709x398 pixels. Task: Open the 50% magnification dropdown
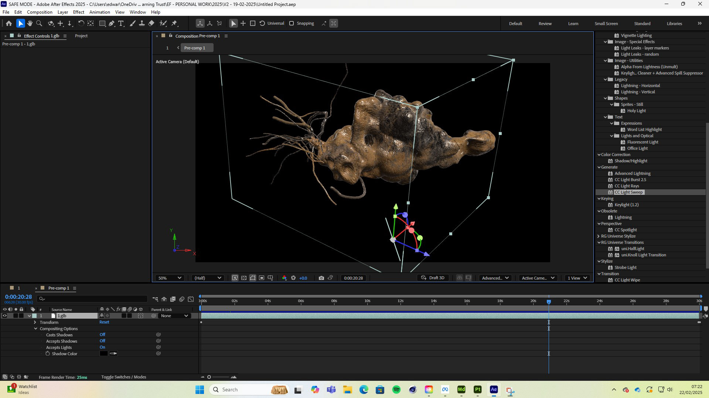point(170,278)
